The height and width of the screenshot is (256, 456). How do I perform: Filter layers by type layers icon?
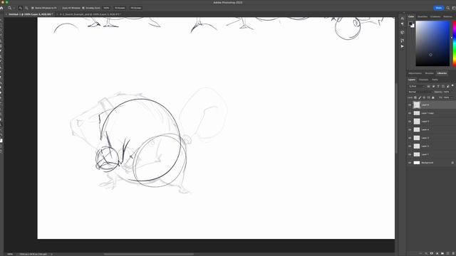438,86
